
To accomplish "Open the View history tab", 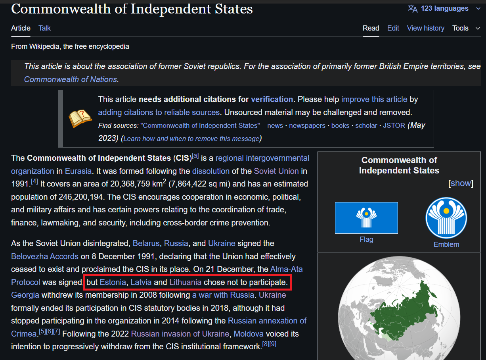I will 425,28.
